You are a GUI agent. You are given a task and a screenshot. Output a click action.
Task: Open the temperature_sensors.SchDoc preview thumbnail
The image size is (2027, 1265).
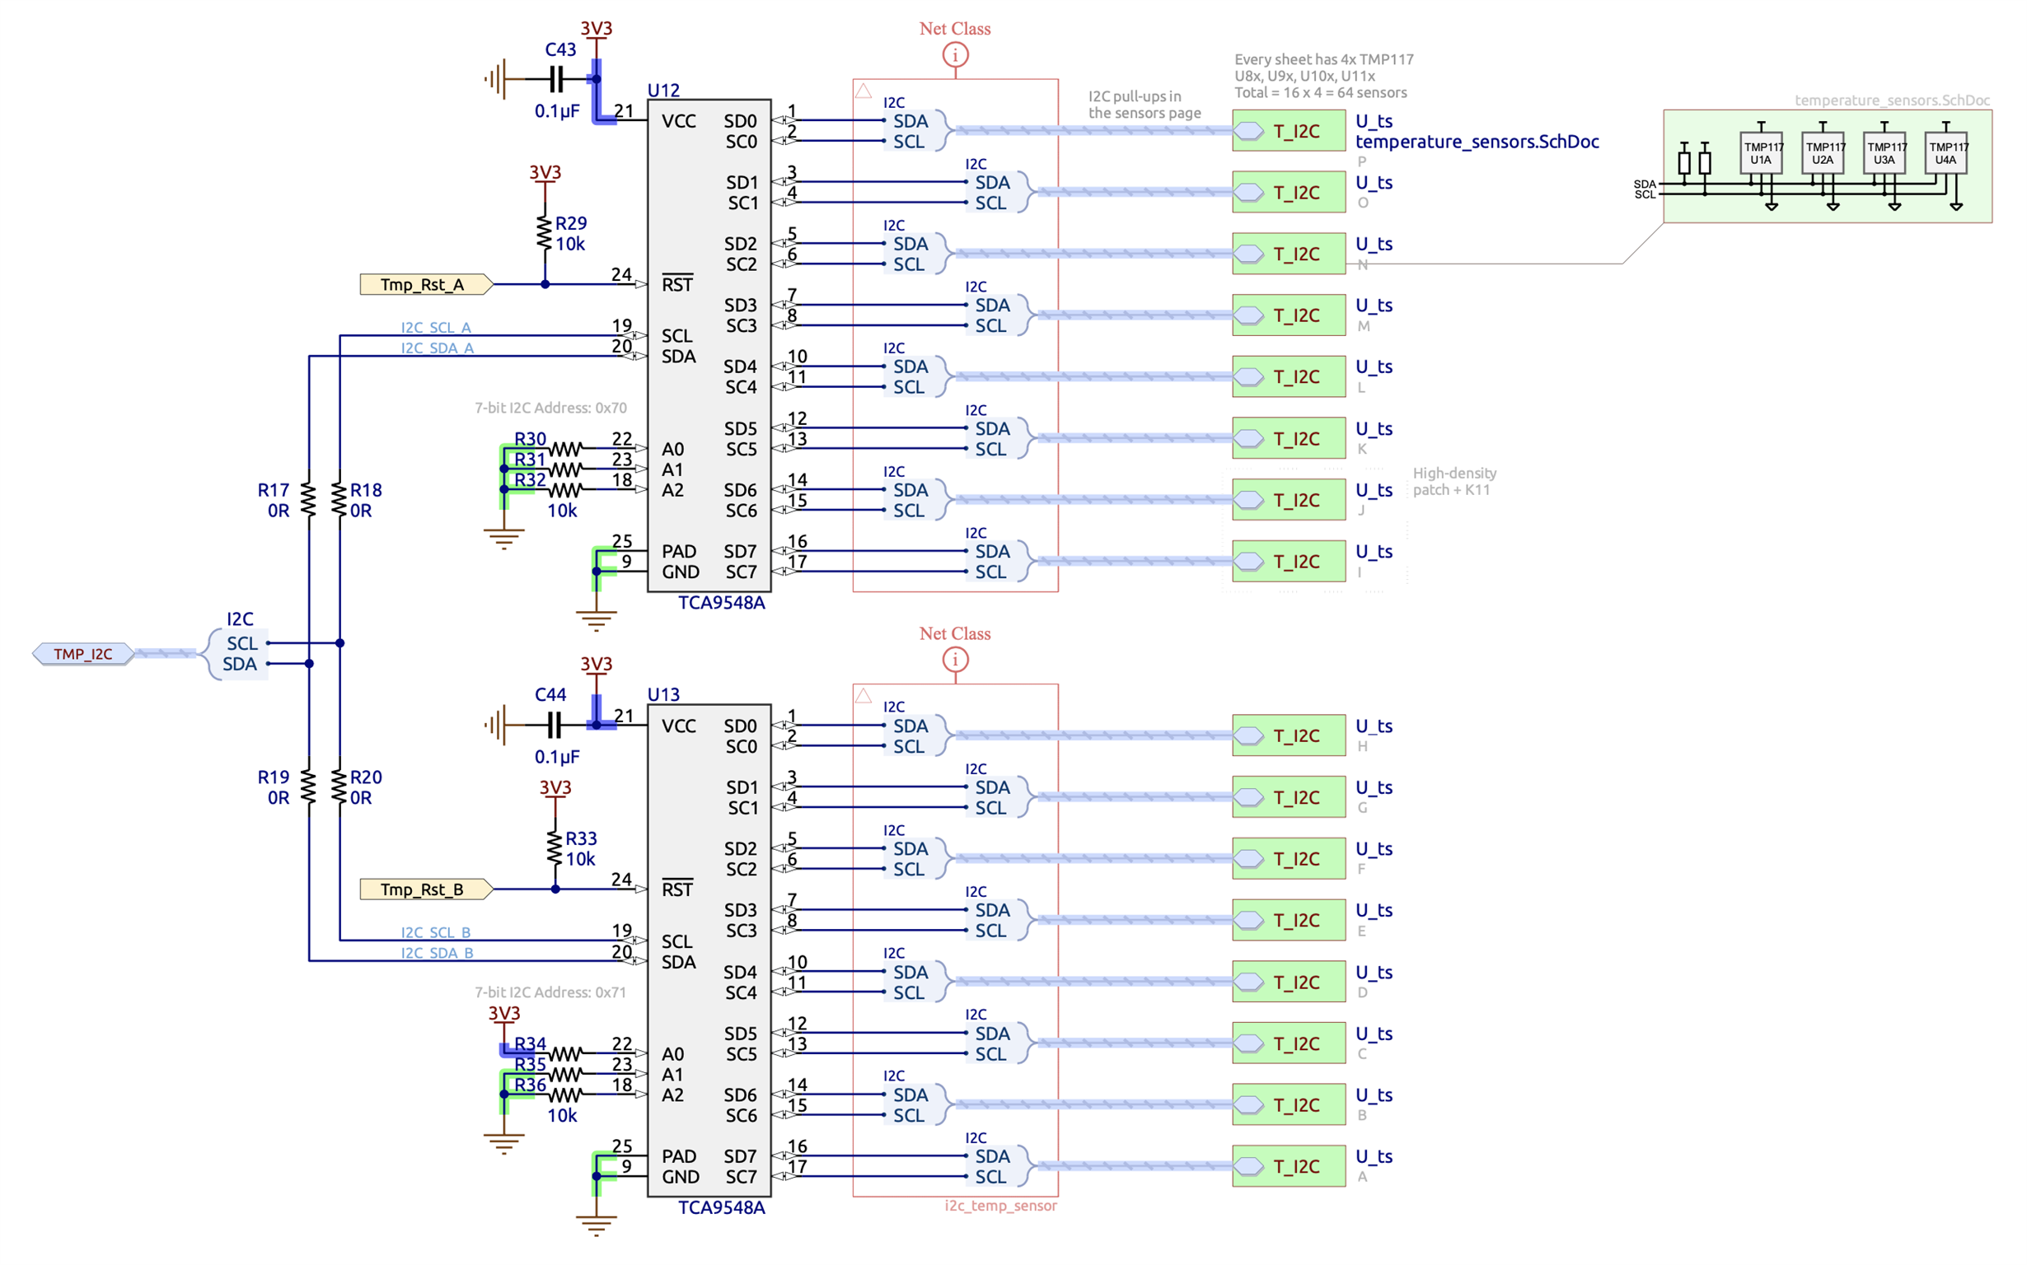click(x=1827, y=166)
